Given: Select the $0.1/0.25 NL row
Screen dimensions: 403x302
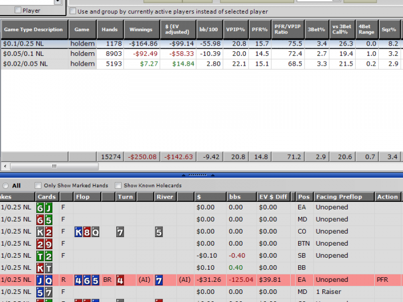Looking at the screenshot, I should [201, 44].
